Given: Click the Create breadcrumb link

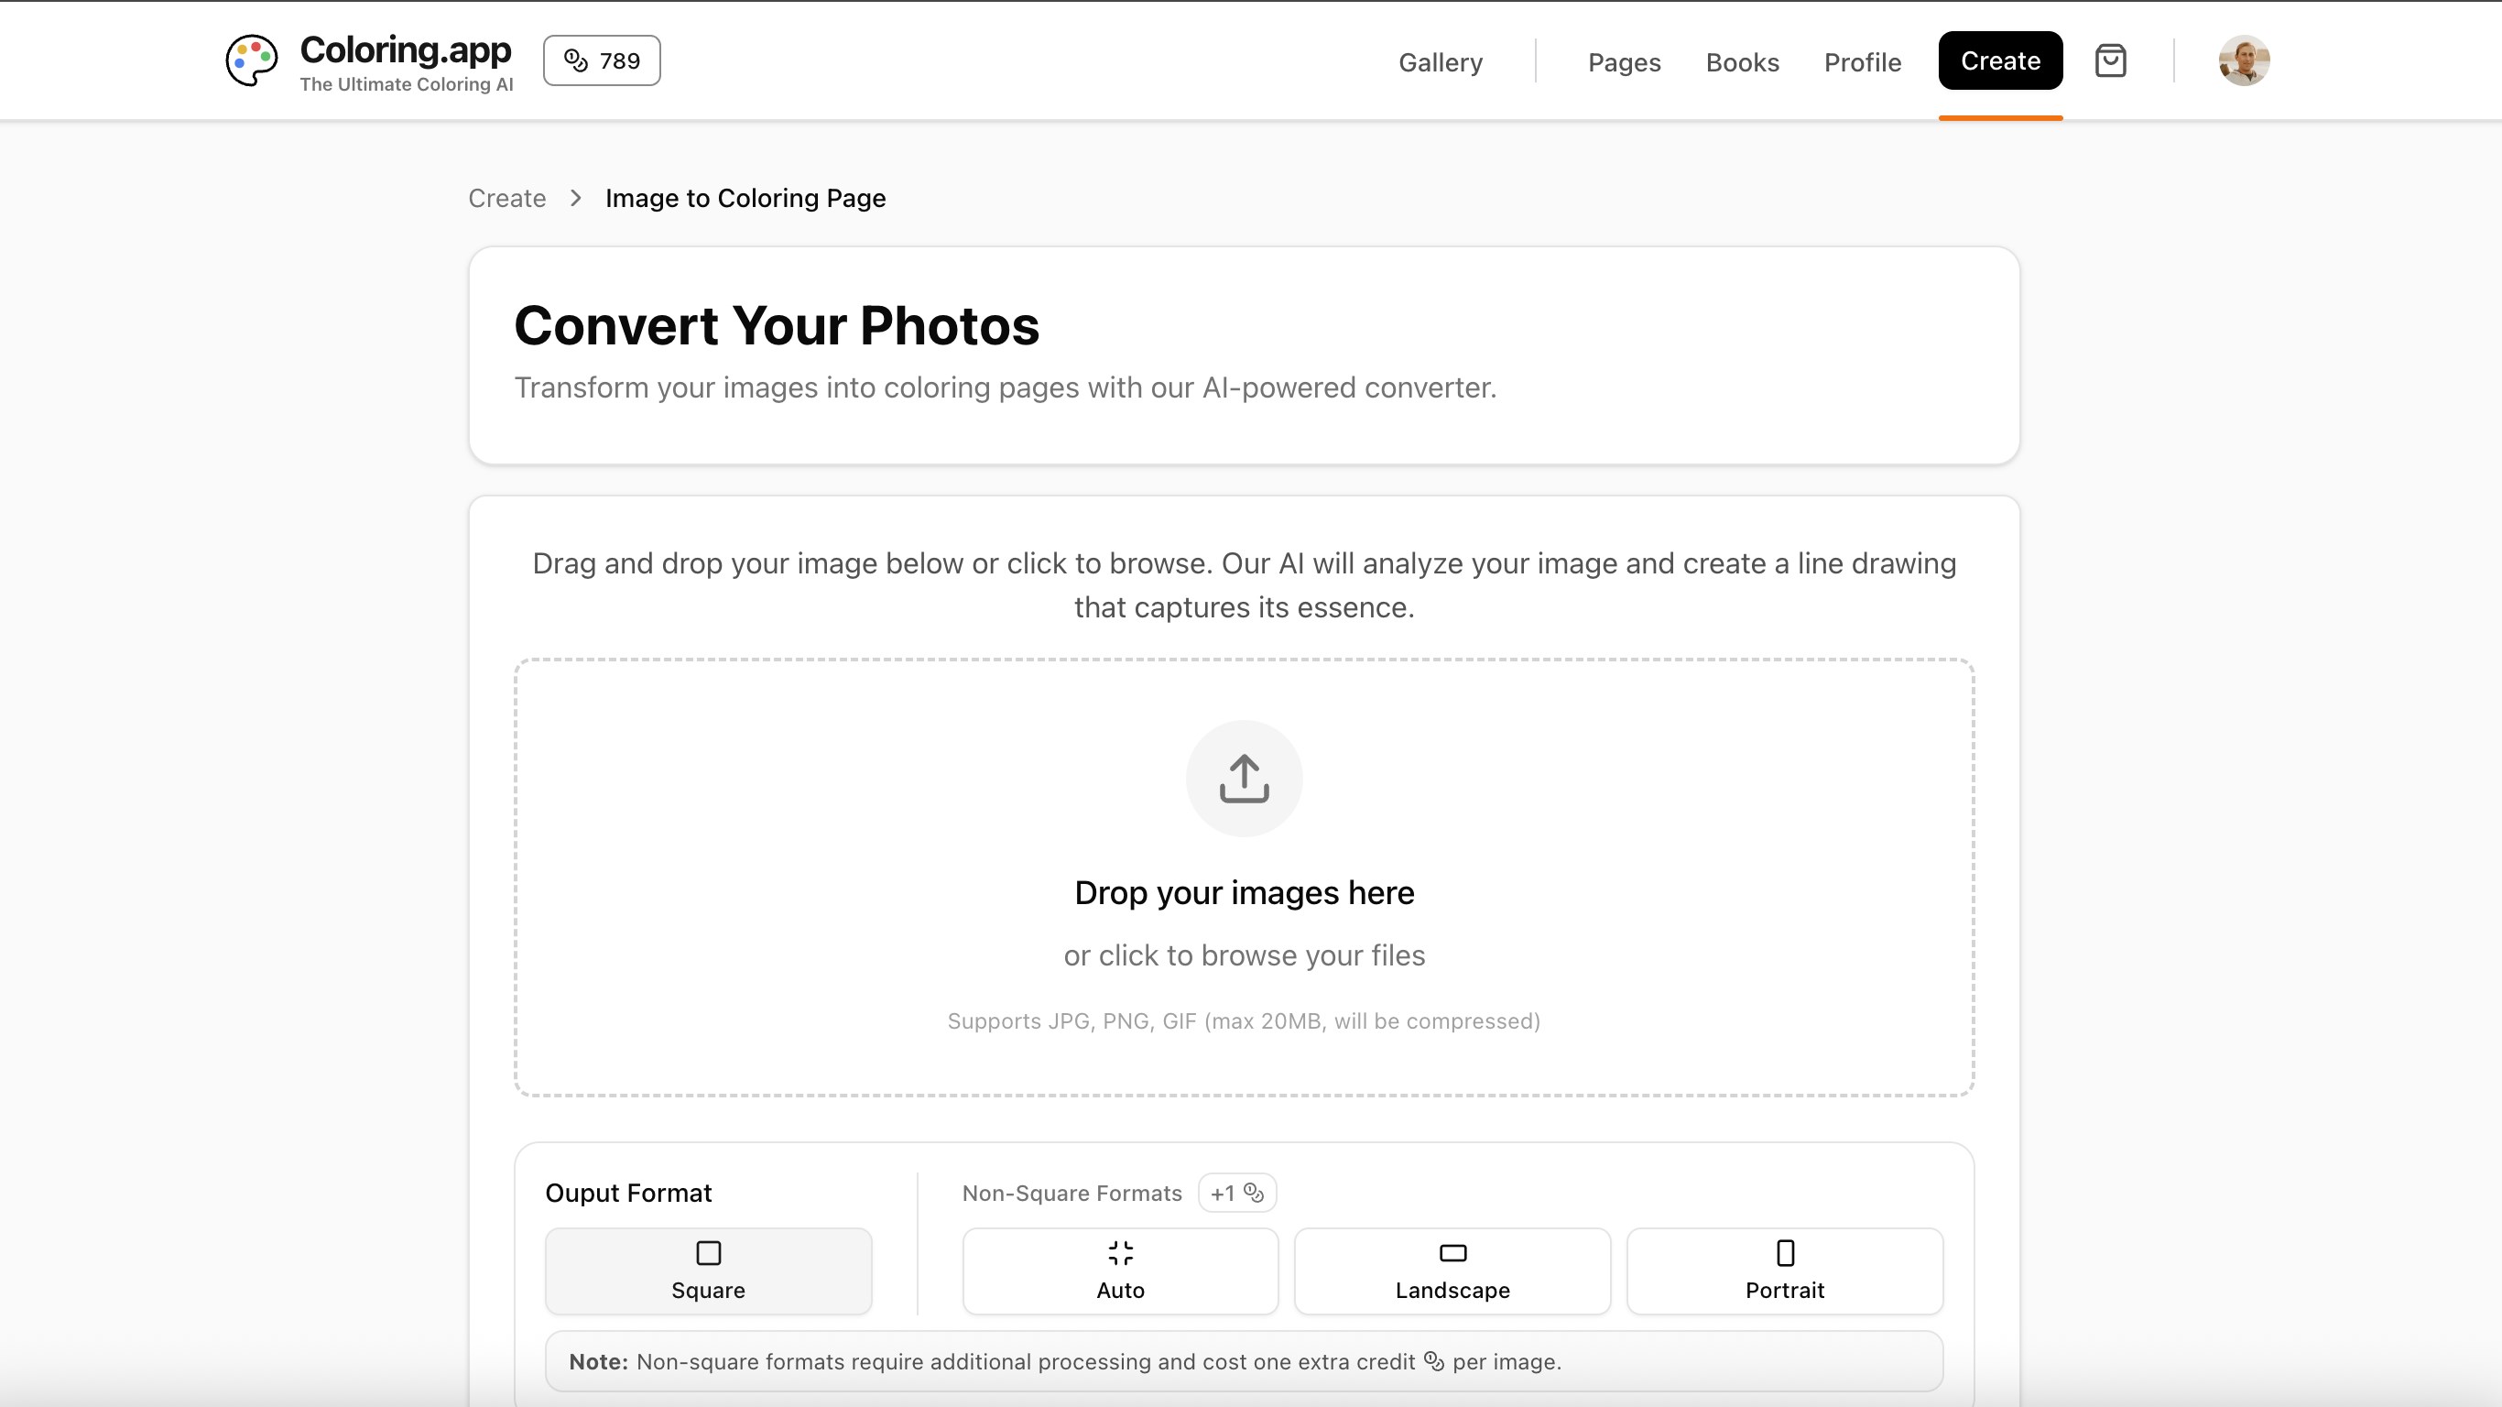Looking at the screenshot, I should (x=506, y=197).
